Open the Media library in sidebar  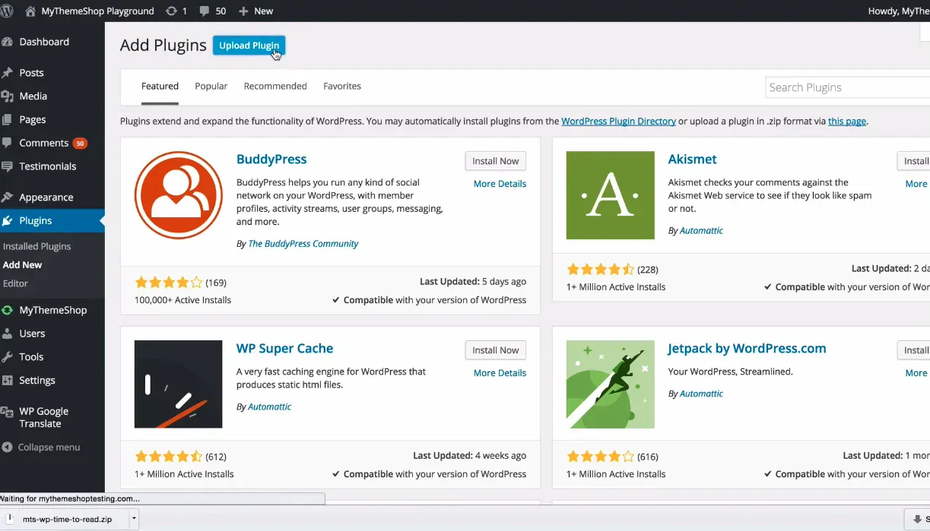[33, 96]
